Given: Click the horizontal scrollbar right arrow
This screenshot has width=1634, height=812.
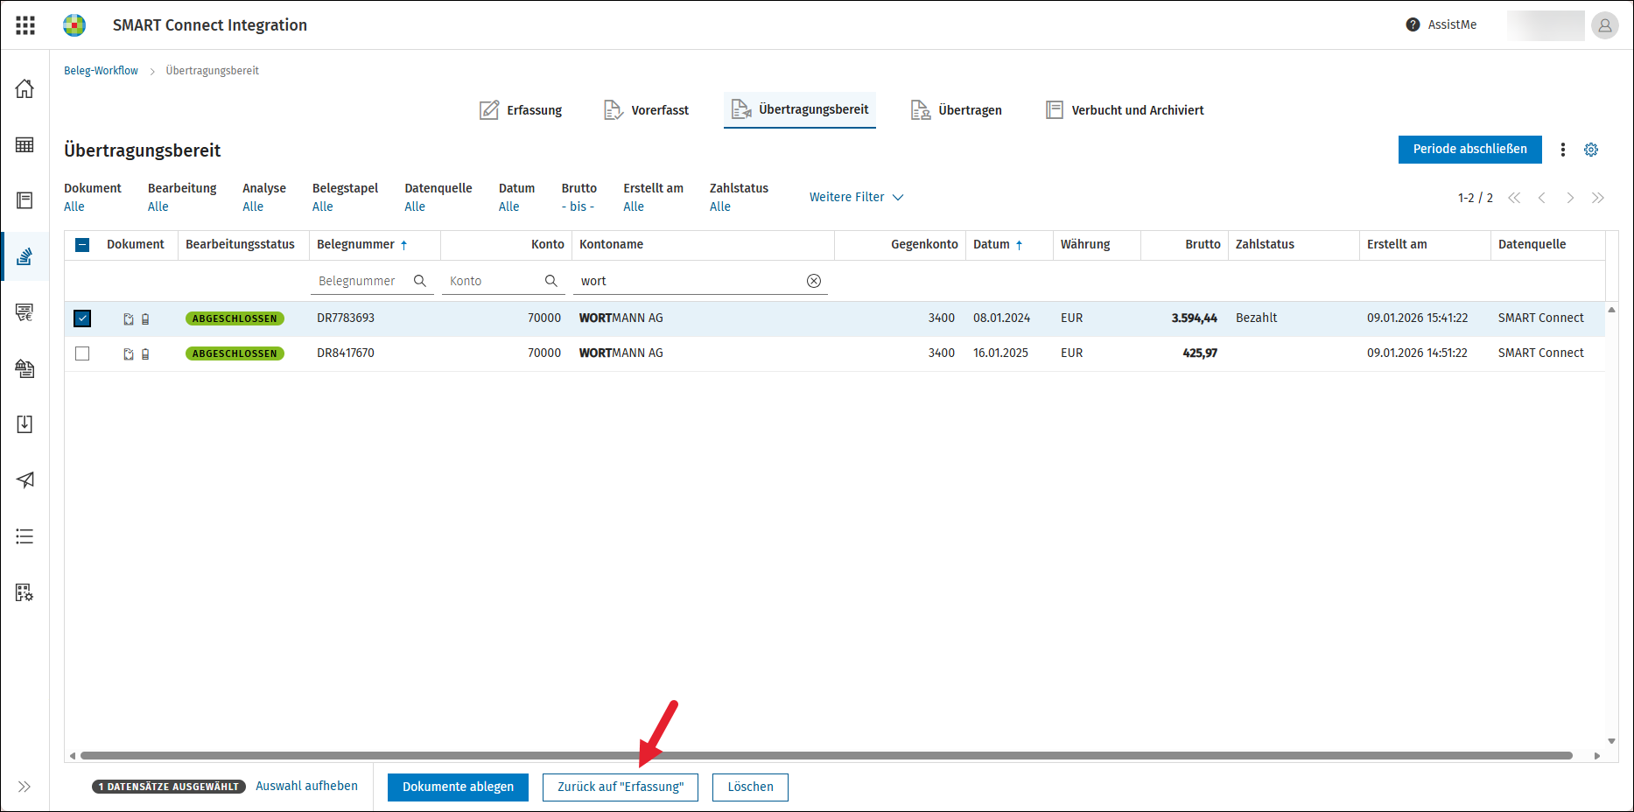Looking at the screenshot, I should [1597, 756].
